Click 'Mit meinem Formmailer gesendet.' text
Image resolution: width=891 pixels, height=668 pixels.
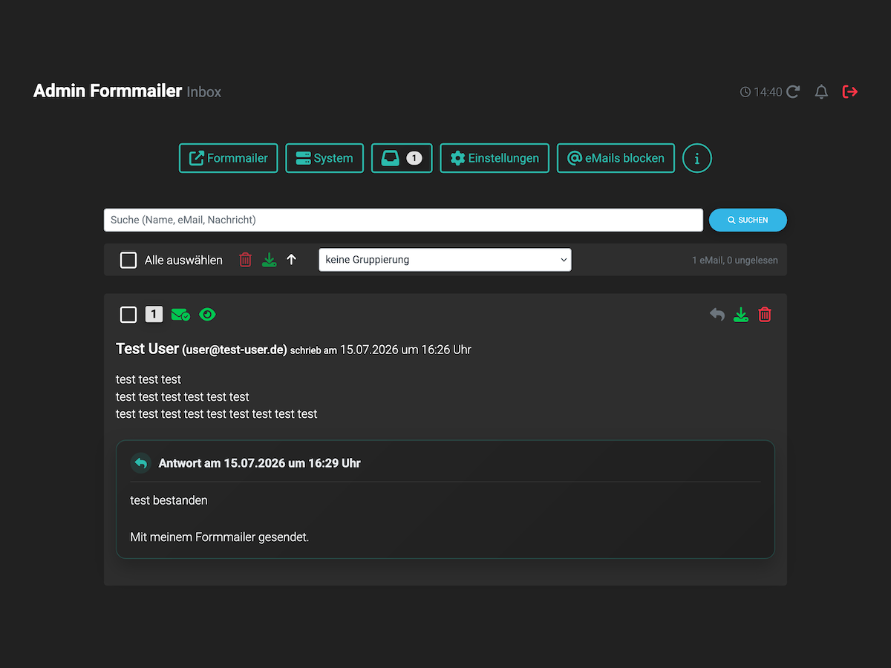point(220,537)
